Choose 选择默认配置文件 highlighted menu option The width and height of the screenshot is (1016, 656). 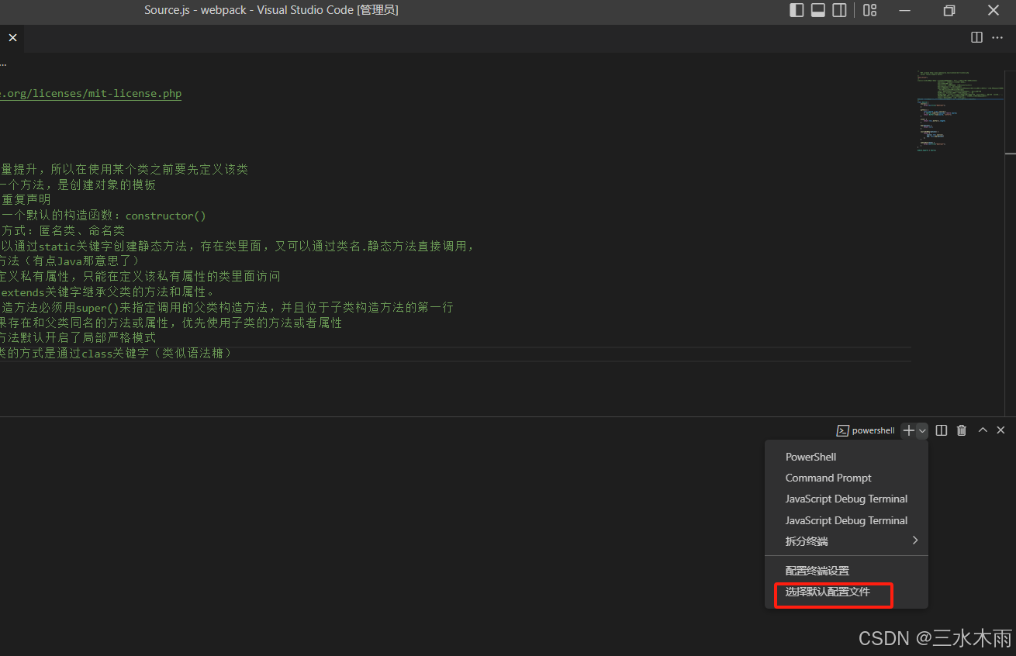pyautogui.click(x=833, y=593)
